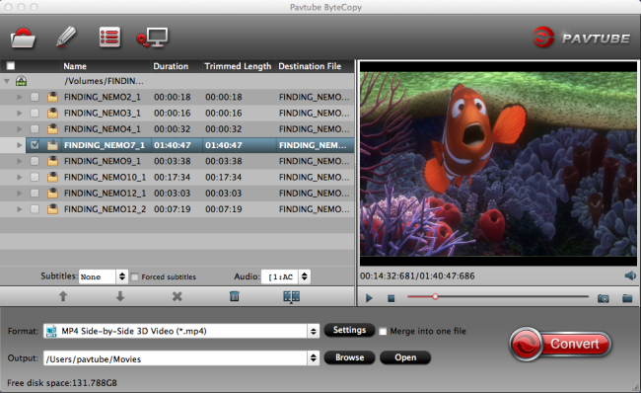Image resolution: width=641 pixels, height=393 pixels.
Task: Check the FINDING_NEMO12_1 checkbox
Action: coord(35,193)
